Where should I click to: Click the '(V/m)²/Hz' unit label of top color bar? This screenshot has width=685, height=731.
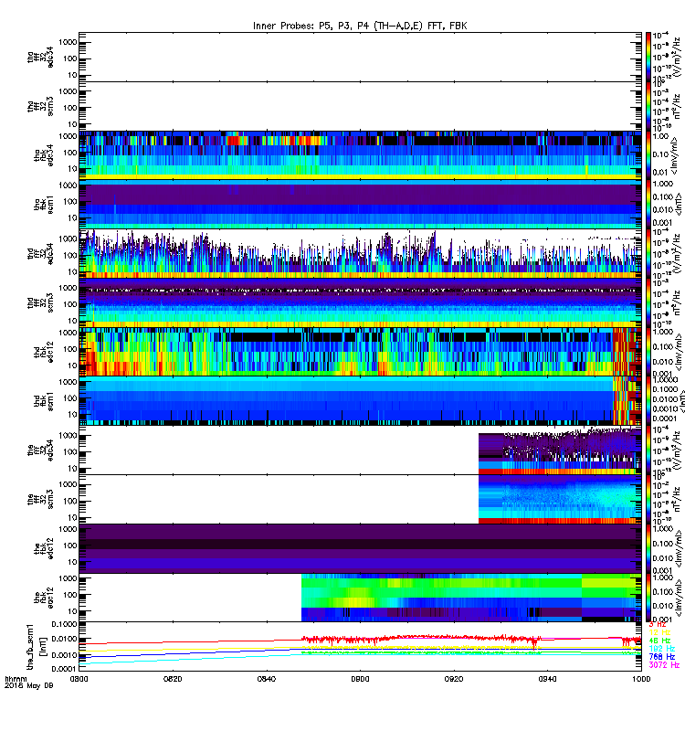[677, 57]
